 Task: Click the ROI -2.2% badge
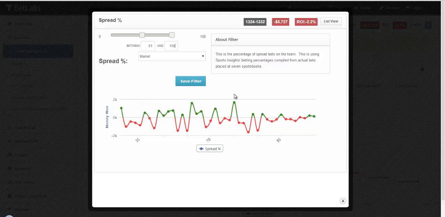pos(306,22)
